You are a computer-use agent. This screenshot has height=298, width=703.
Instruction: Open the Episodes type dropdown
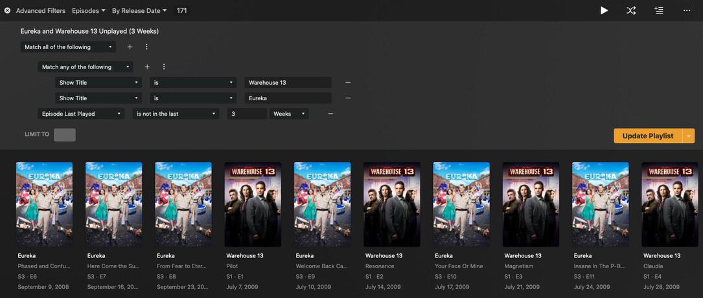coord(89,10)
